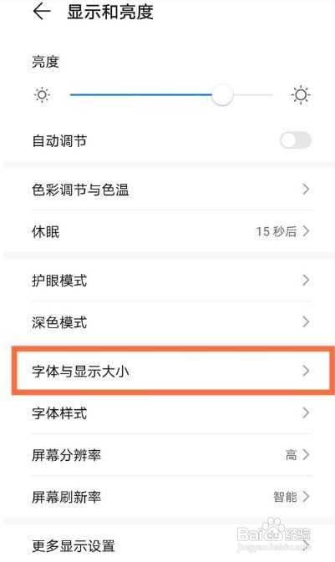Screen dimensions: 335x562
Task: Open the 深色模式 entry
Action: (170, 322)
